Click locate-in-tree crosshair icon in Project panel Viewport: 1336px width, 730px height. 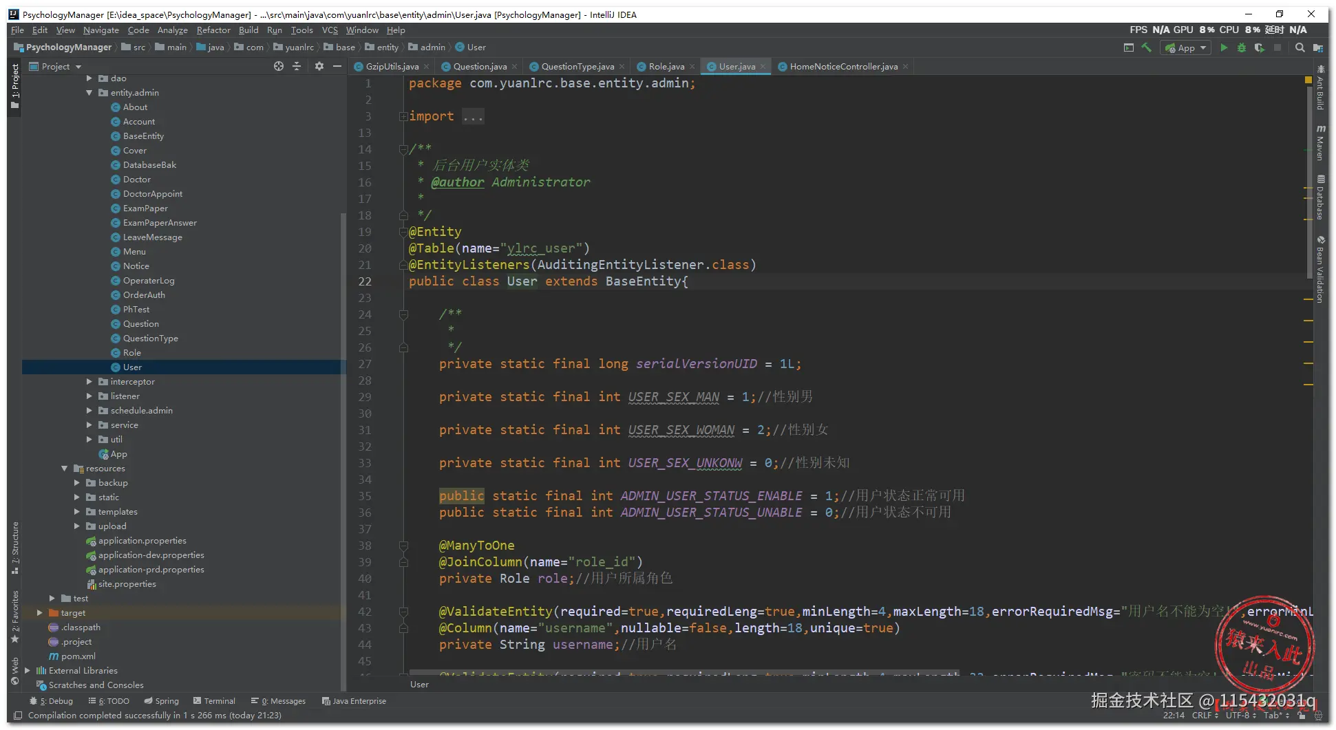278,66
